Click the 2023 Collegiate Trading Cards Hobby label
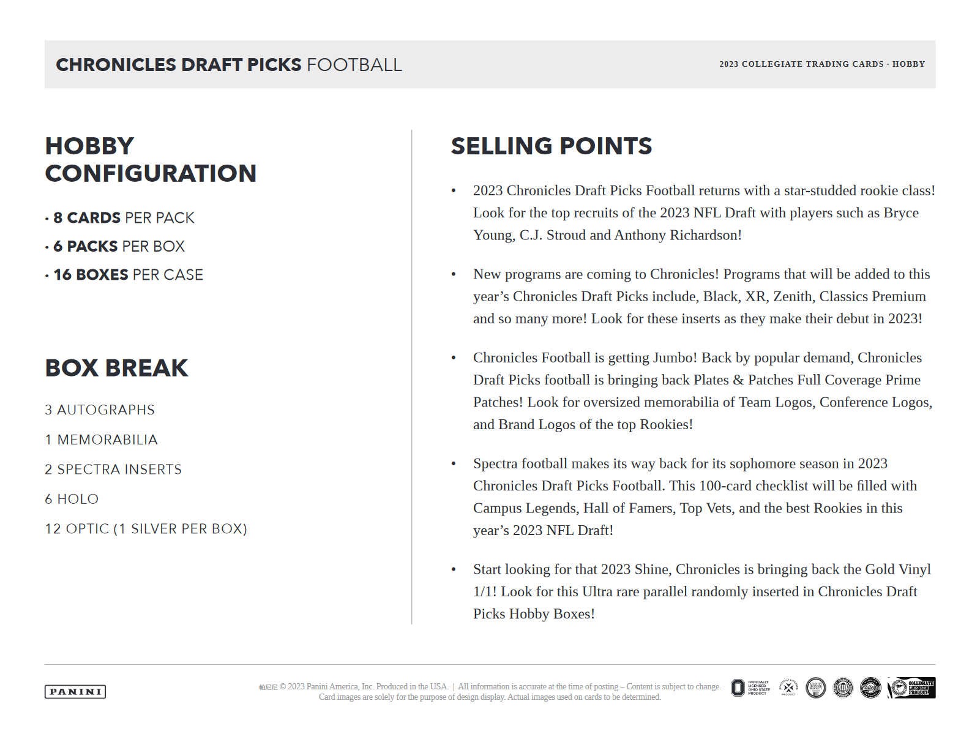Screen dimensions: 980x753 pos(821,64)
